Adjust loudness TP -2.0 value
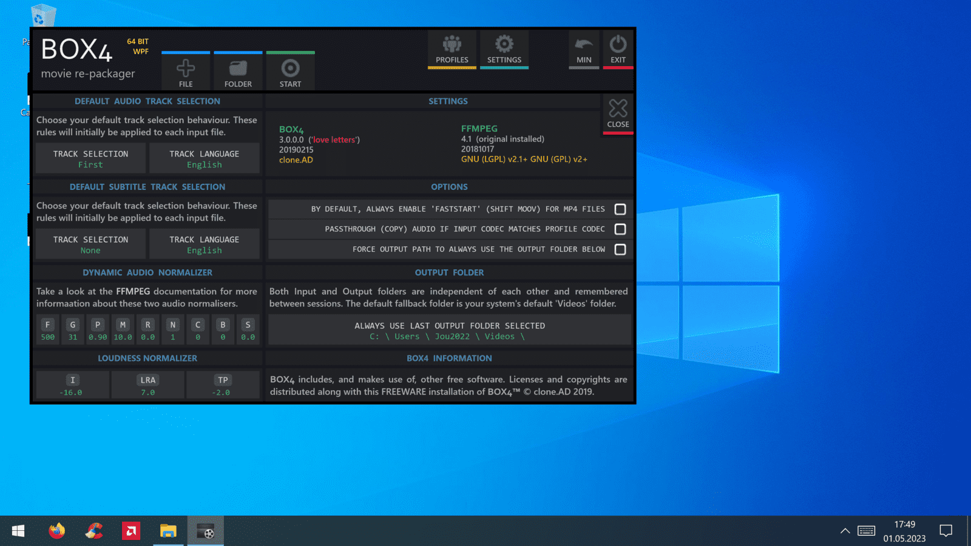The image size is (971, 546). (223, 385)
